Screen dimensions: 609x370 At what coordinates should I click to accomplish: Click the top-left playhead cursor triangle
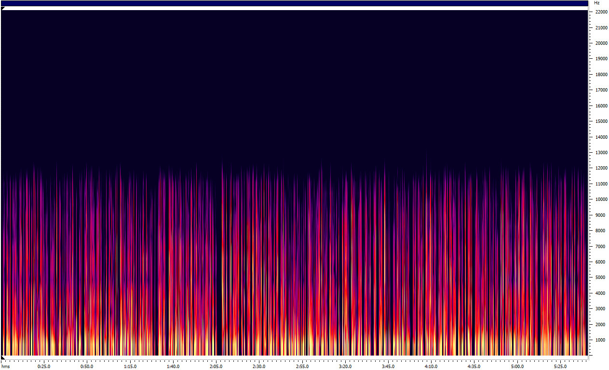pyautogui.click(x=3, y=9)
